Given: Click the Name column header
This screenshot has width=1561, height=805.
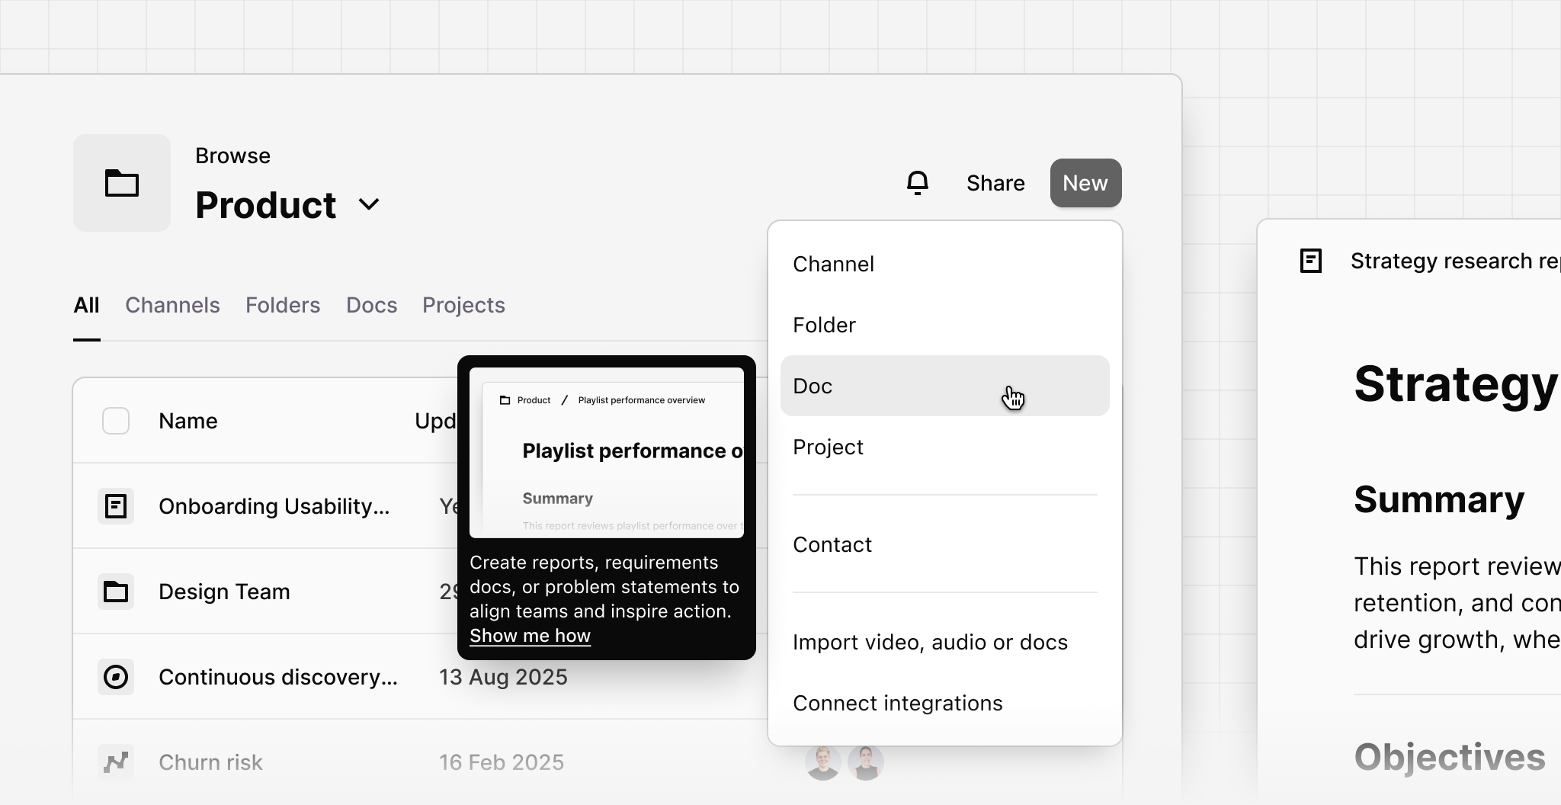Looking at the screenshot, I should pos(188,421).
